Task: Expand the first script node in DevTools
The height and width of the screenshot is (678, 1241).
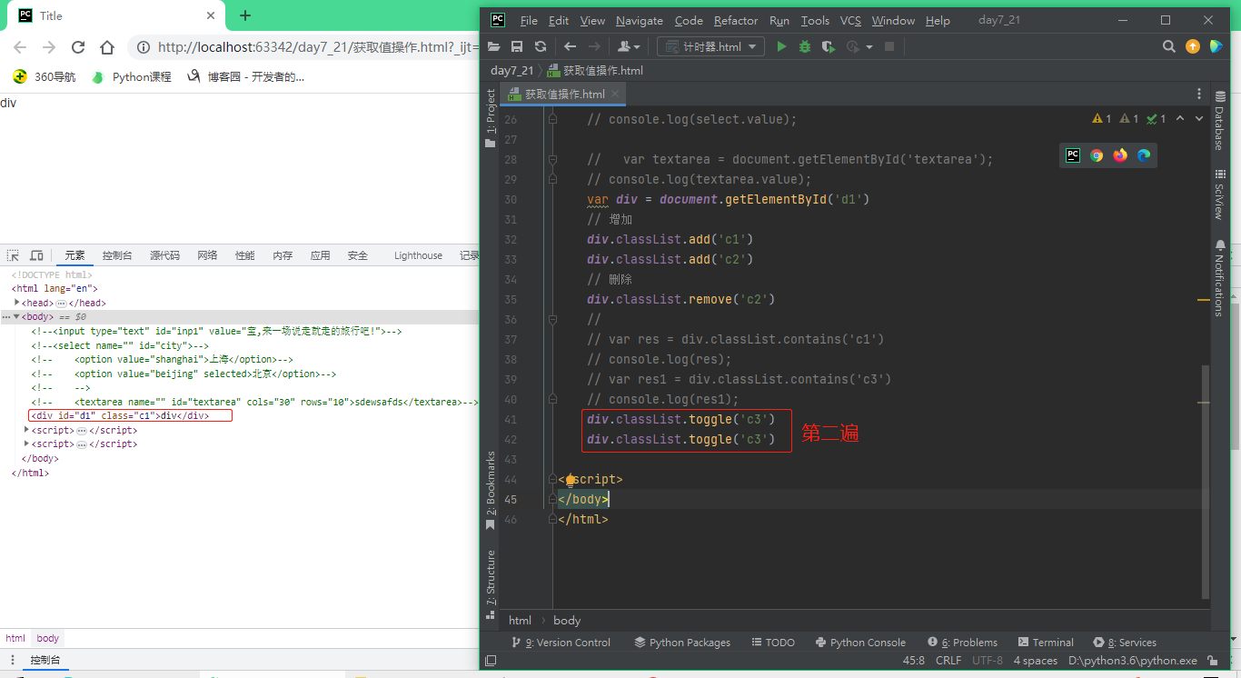Action: pyautogui.click(x=27, y=430)
